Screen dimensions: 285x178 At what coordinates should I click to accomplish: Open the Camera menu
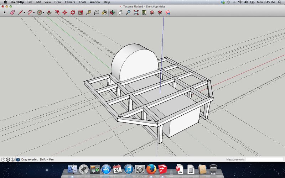[70, 2]
